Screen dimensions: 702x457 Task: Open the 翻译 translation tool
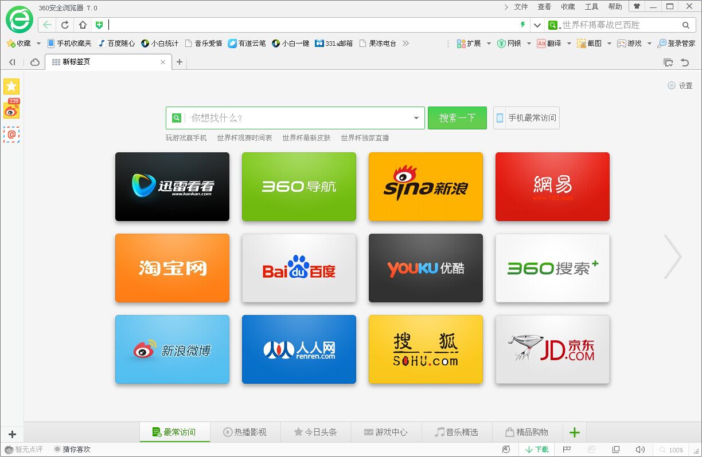(x=552, y=43)
